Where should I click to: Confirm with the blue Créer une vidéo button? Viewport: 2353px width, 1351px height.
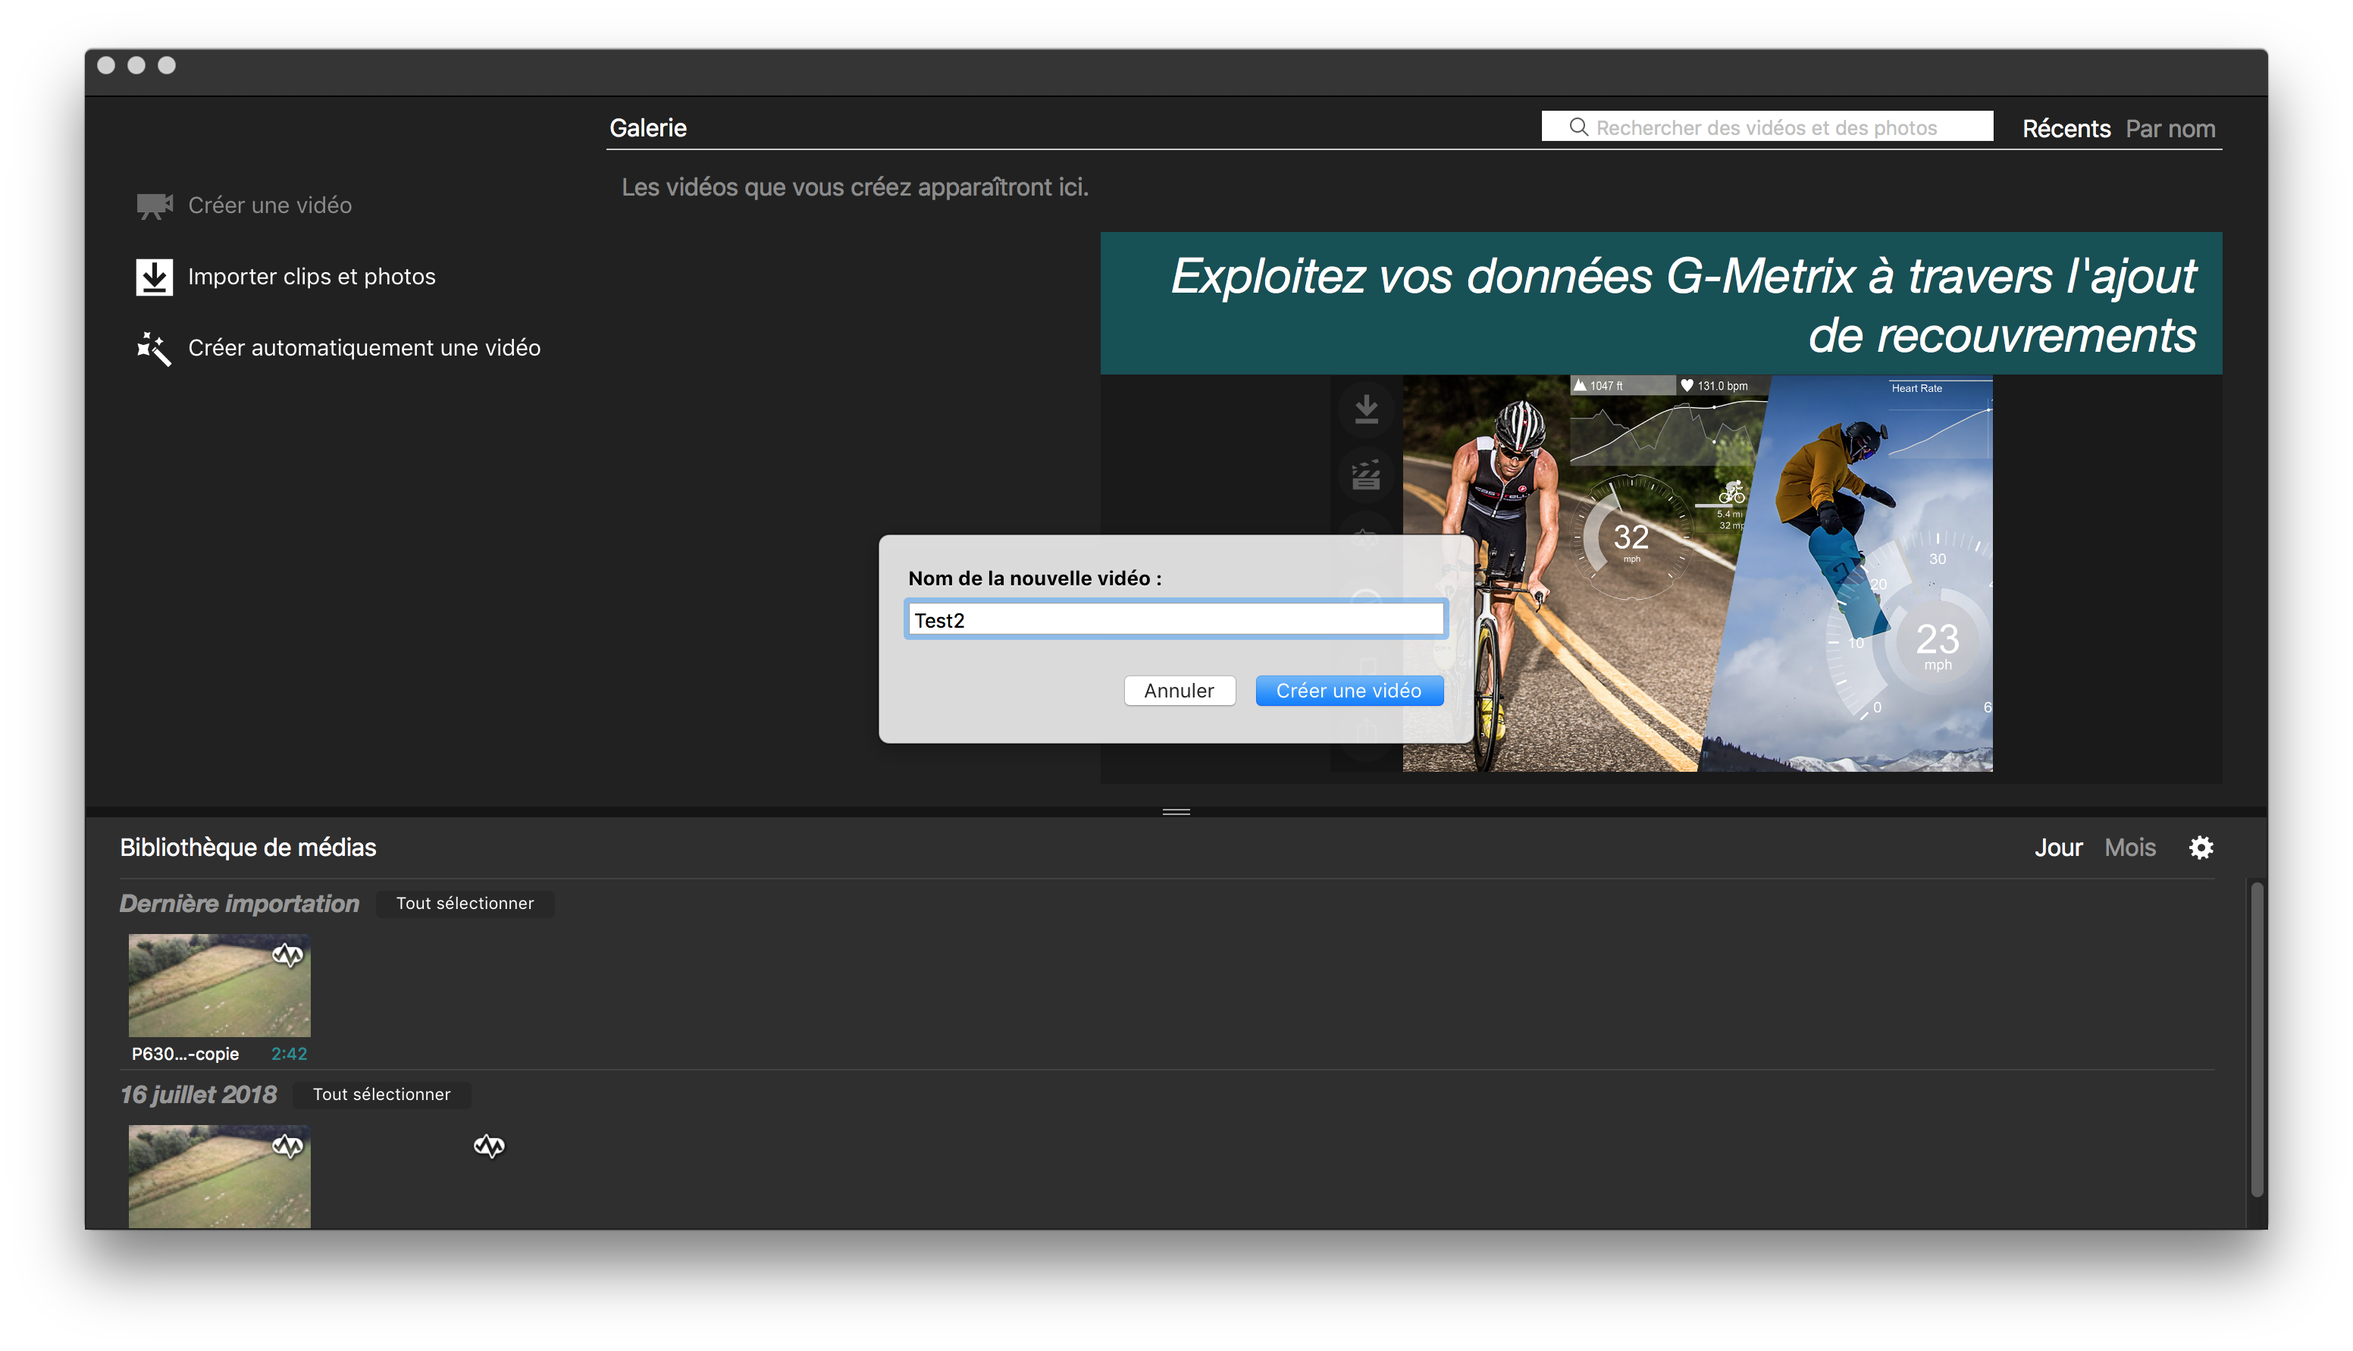(x=1349, y=691)
